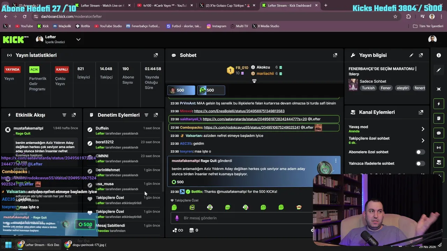
Task: Click the eleştiri stream tag
Action: click(x=403, y=88)
